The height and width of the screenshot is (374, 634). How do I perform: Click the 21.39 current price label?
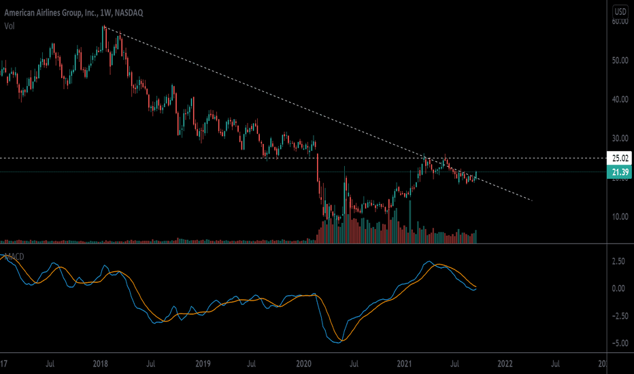(620, 172)
